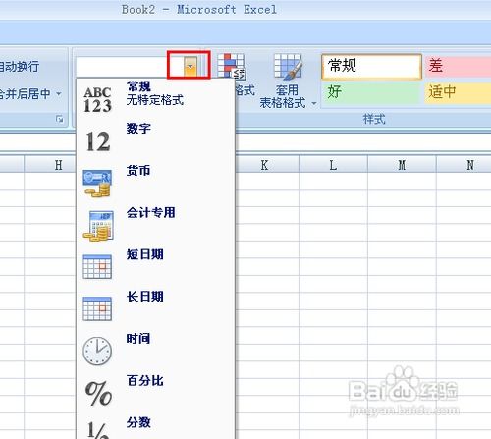Open the number format dropdown arrow

click(x=191, y=67)
